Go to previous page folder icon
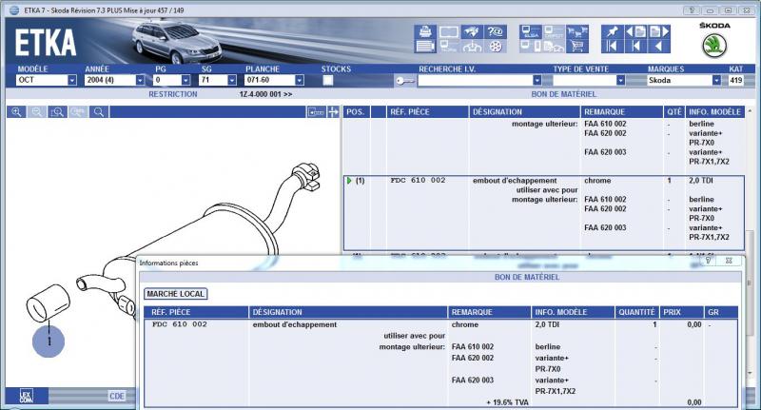 point(635,31)
